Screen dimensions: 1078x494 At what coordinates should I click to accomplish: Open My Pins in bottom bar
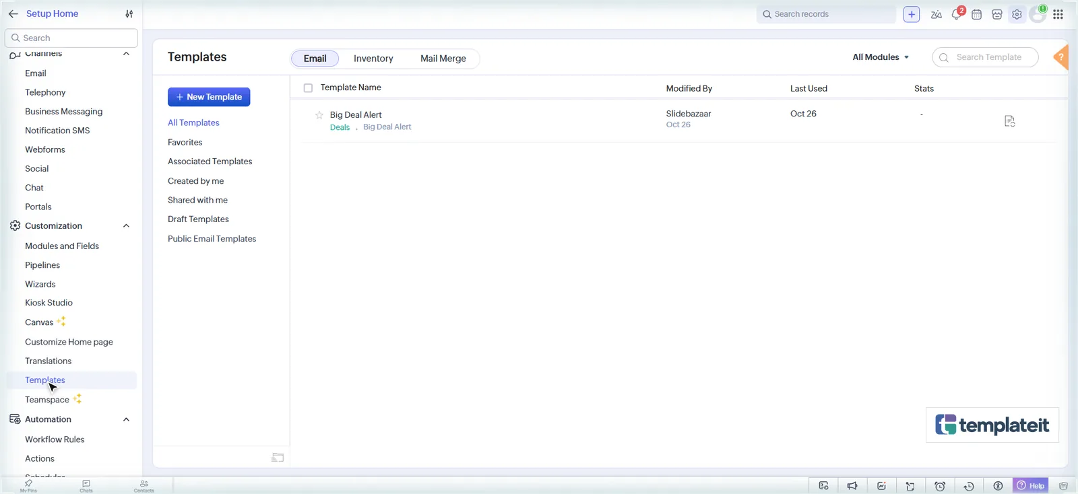[28, 486]
